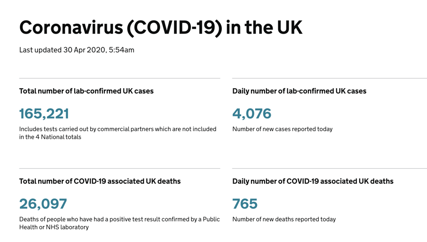Select the 4,076 daily cases figure

(252, 114)
